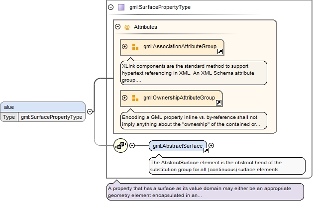Viewport: 313px width, 202px height.
Task: Click the gml:AssociationAttributeGroup label
Action: 180,47
